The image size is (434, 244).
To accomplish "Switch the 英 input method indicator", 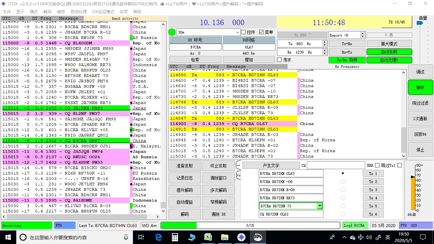I will (x=388, y=237).
